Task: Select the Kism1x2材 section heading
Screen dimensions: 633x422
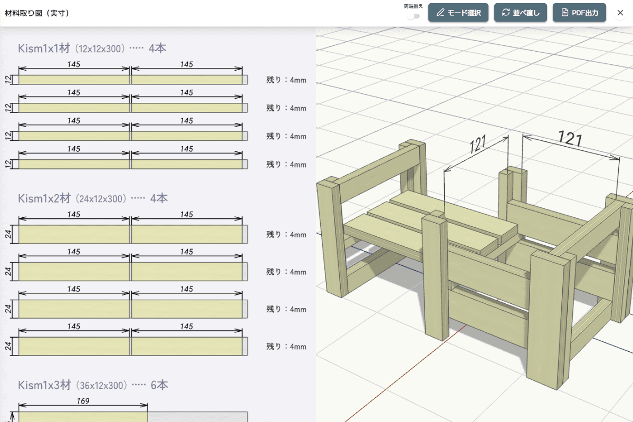Action: click(x=44, y=199)
